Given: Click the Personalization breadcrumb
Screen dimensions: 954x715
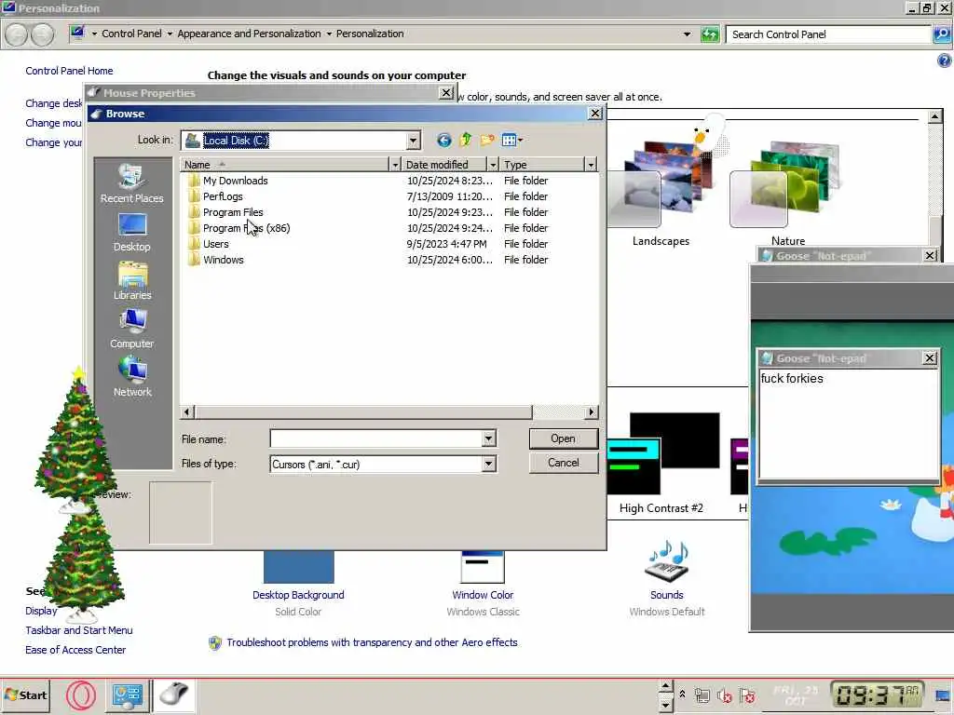Looking at the screenshot, I should 370,34.
